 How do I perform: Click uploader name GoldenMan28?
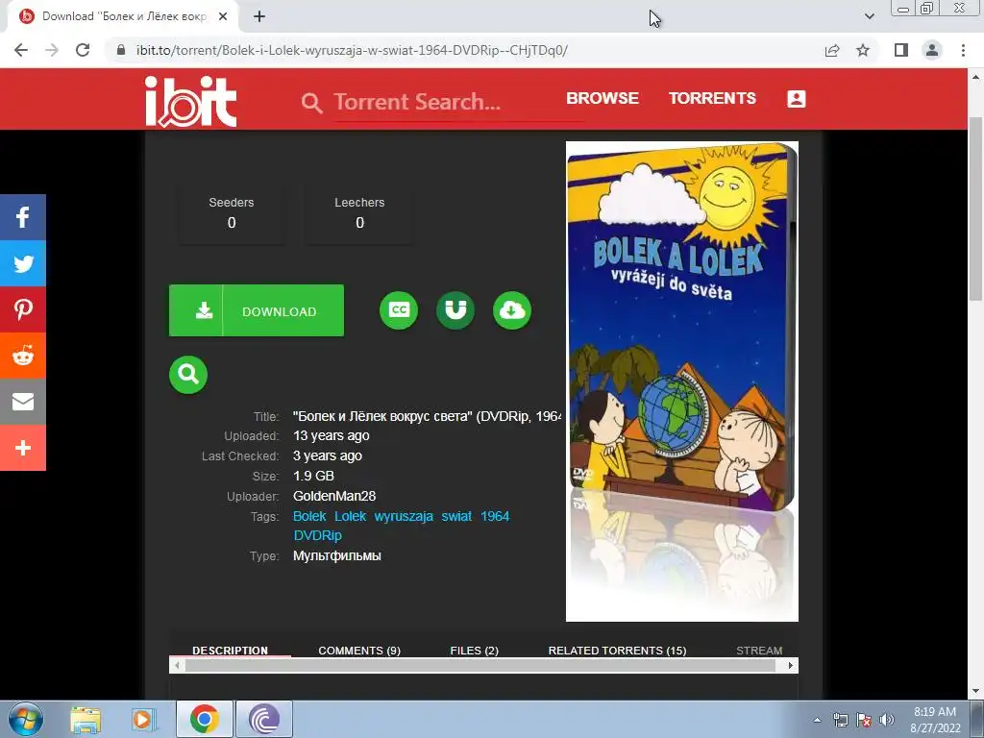[x=334, y=497]
